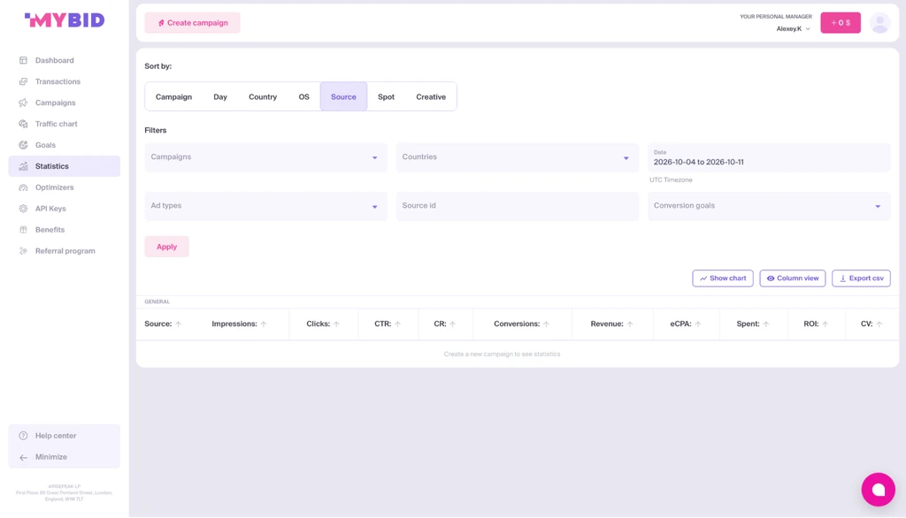This screenshot has width=906, height=518.
Task: Click Export csv button
Action: pos(861,278)
